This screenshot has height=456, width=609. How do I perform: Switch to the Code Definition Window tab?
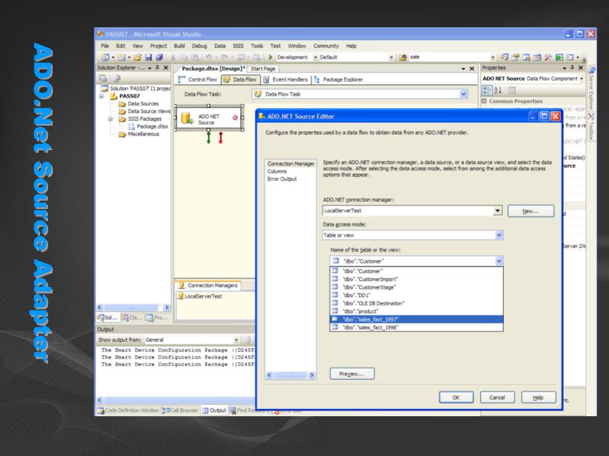pos(128,410)
